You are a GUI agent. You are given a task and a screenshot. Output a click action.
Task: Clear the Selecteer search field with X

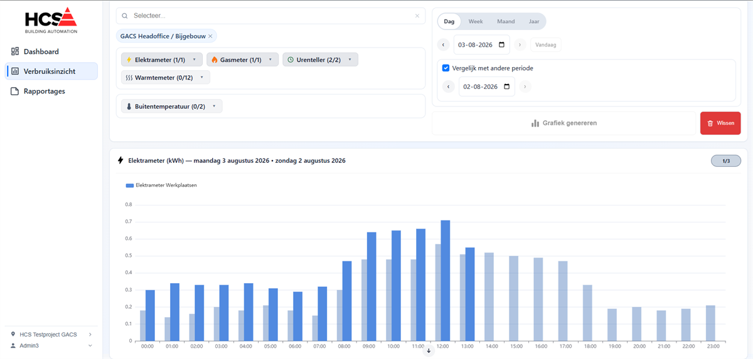417,16
